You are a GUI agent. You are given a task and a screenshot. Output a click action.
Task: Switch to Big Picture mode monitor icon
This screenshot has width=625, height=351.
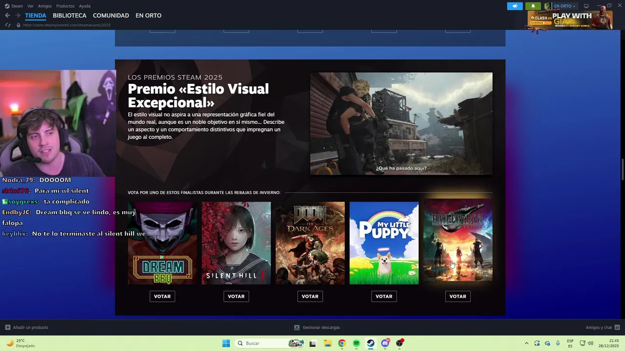(586, 6)
